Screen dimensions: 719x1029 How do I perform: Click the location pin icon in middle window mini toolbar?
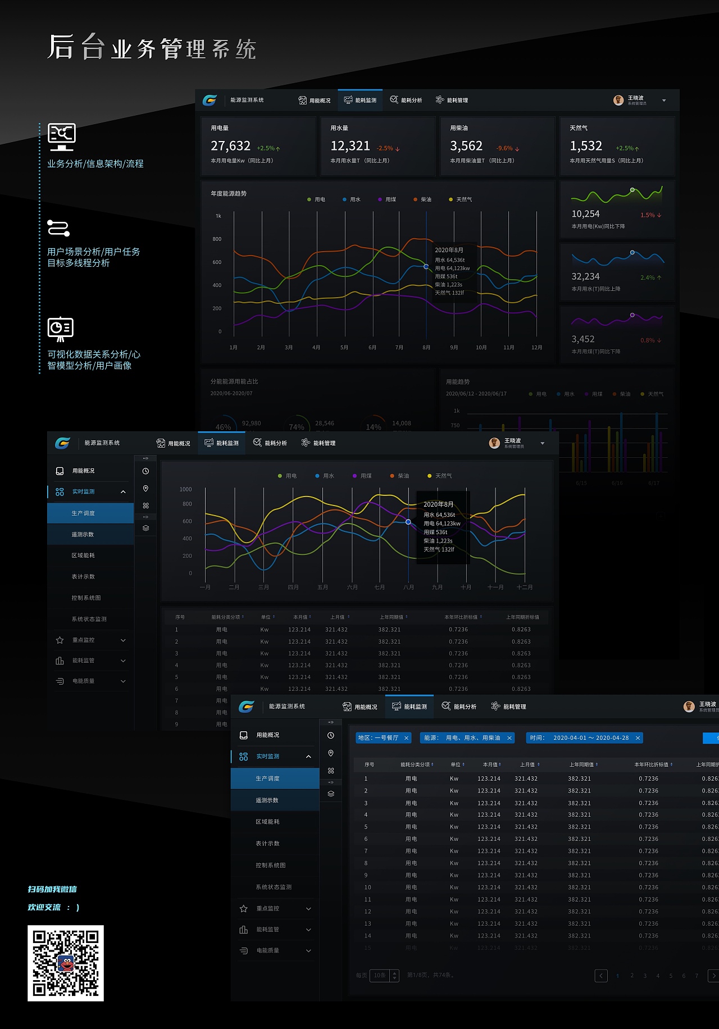click(x=145, y=489)
